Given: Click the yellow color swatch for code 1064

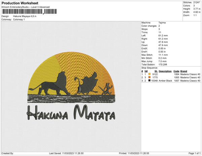Looking at the screenshot, I should [149, 74].
